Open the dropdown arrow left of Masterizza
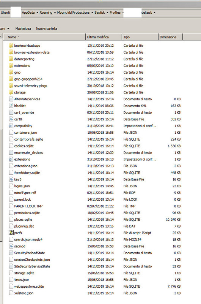This screenshot has height=304, width=201. [x=8, y=28]
